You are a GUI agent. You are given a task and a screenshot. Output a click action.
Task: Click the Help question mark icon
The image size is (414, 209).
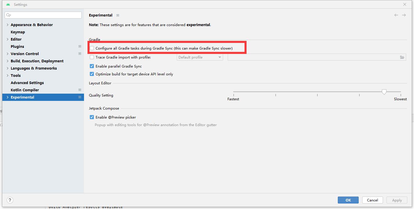point(10,200)
